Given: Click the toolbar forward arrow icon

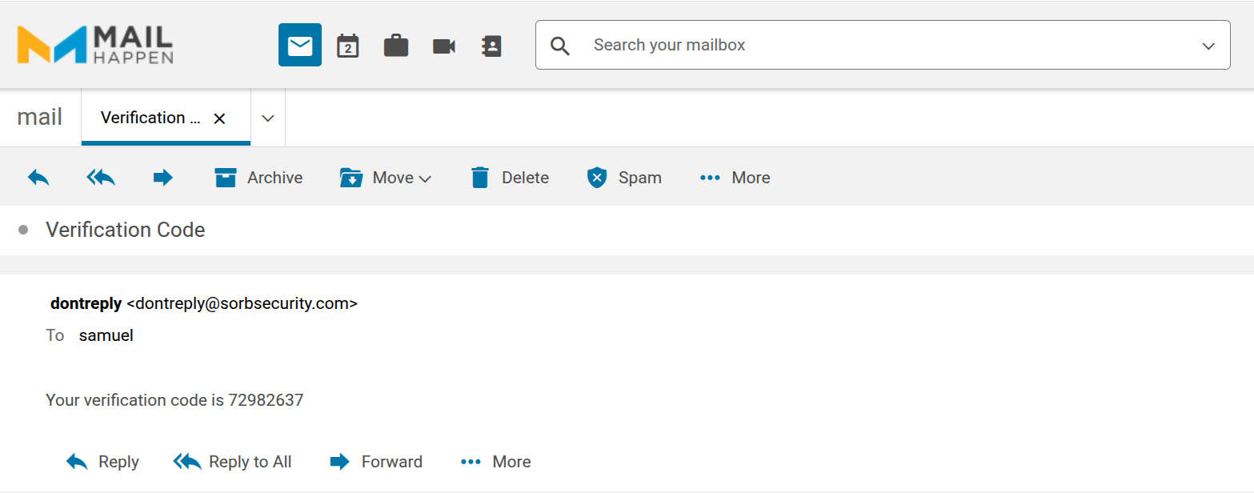Looking at the screenshot, I should (163, 178).
